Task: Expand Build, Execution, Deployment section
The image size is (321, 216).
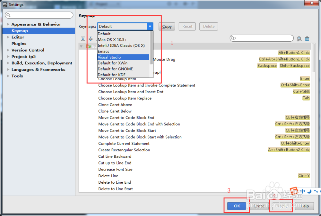Action: (8, 63)
